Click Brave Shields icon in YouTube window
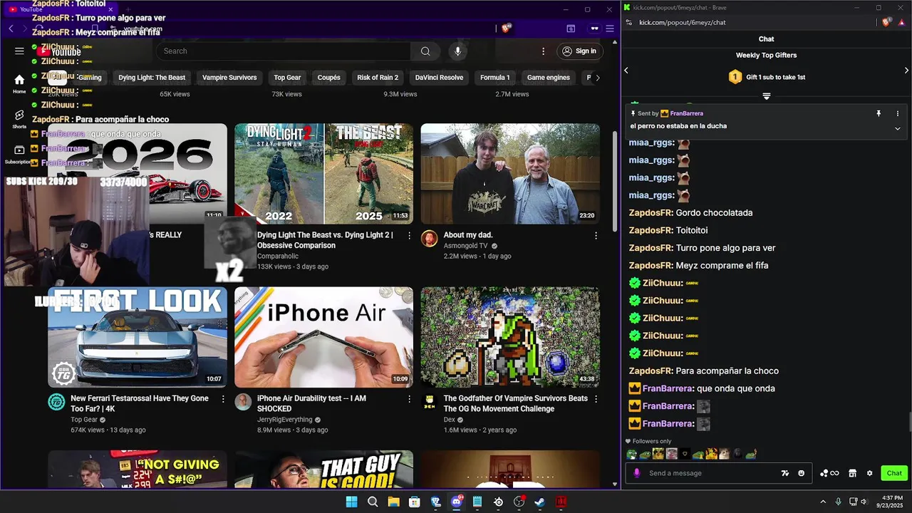Viewport: 912px width, 513px height. [x=506, y=28]
